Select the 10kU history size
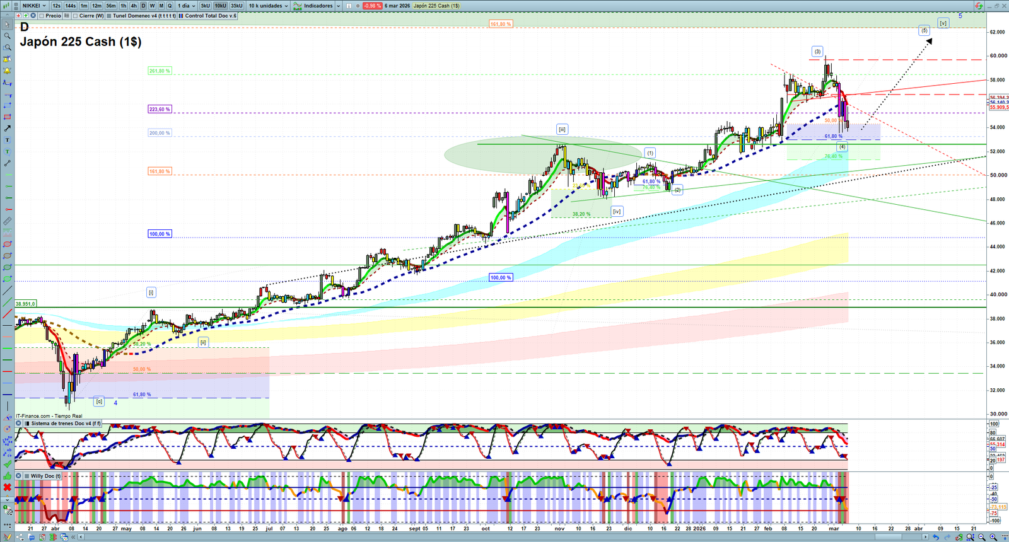The height and width of the screenshot is (542, 1009). pos(220,6)
